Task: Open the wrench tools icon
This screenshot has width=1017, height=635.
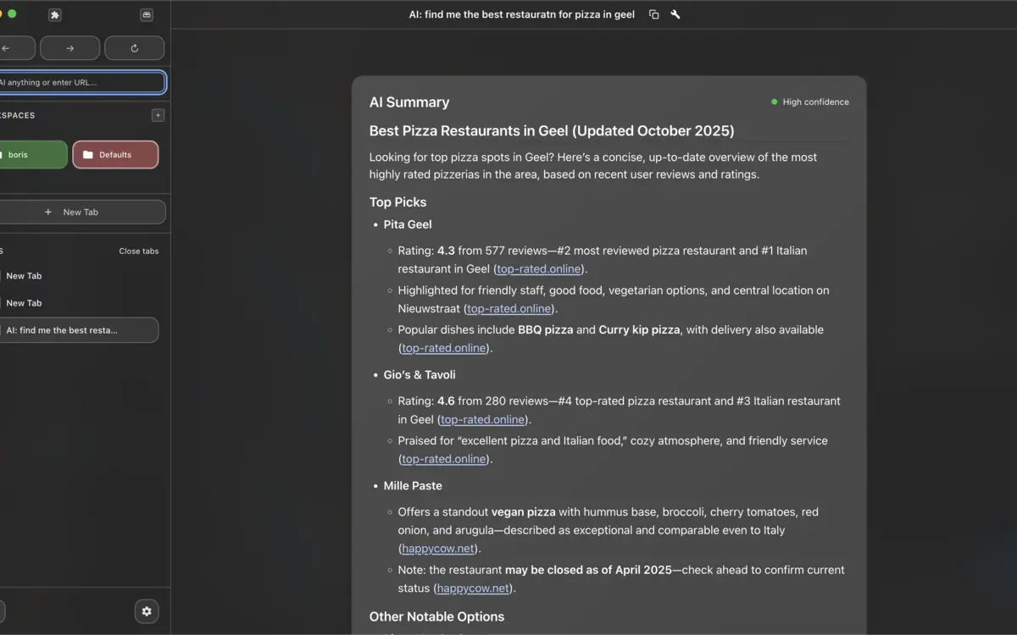Action: coord(675,14)
